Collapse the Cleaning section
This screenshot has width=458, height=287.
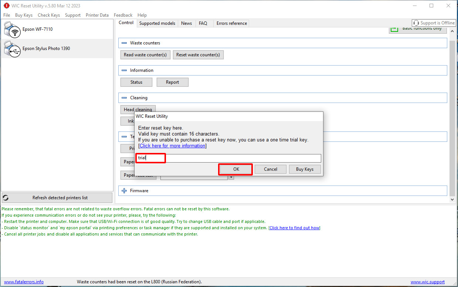click(x=124, y=98)
